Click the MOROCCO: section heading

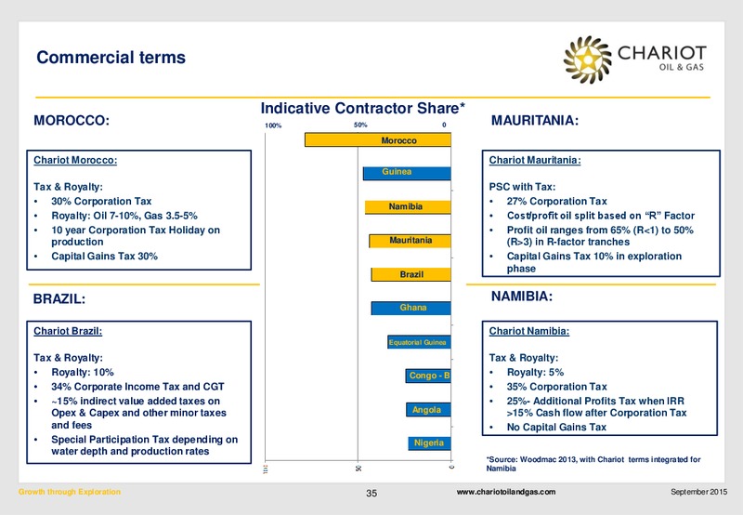coord(72,121)
